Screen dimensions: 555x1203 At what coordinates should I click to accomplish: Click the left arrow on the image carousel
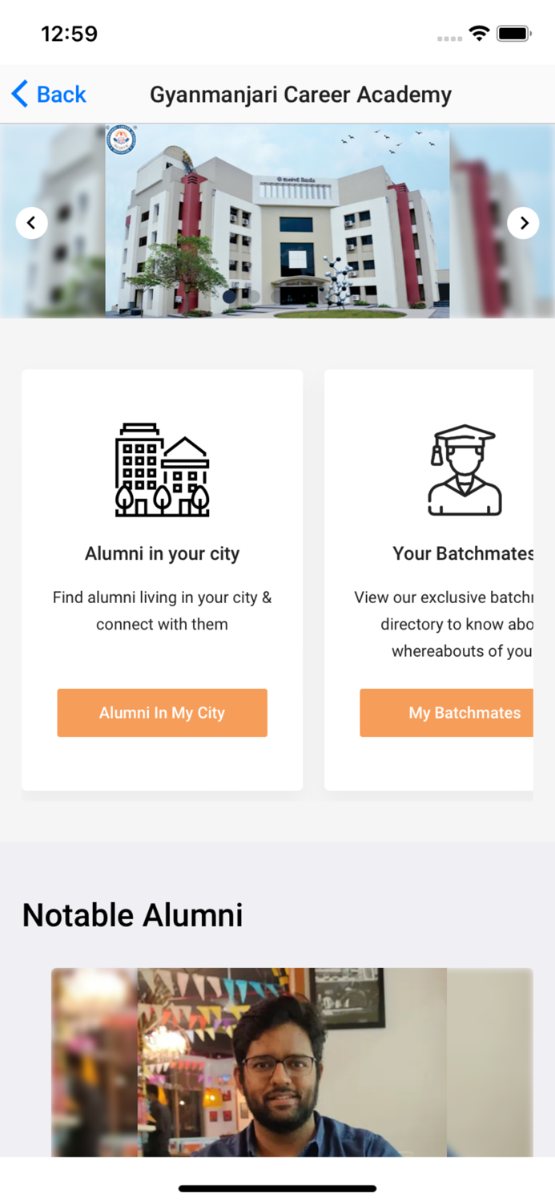coord(31,222)
